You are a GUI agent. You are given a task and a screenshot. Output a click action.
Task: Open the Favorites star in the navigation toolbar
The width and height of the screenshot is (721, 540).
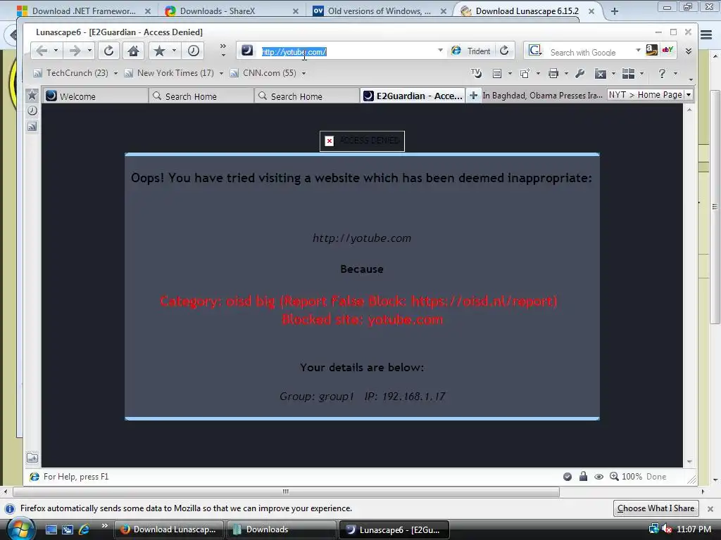(159, 51)
